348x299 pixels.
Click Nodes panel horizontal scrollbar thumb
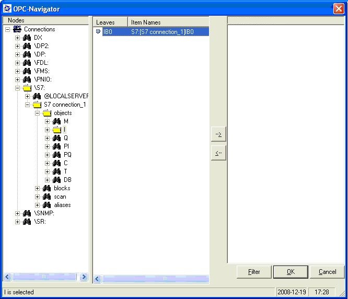pyautogui.click(x=44, y=277)
